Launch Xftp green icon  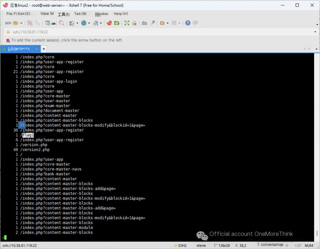[x=117, y=23]
